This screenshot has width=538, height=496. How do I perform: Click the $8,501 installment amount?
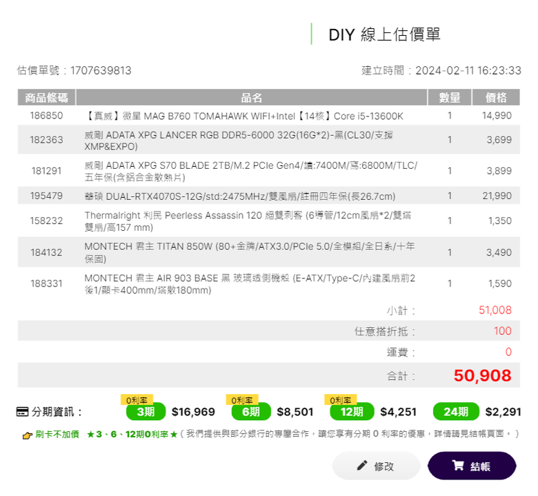tap(295, 412)
